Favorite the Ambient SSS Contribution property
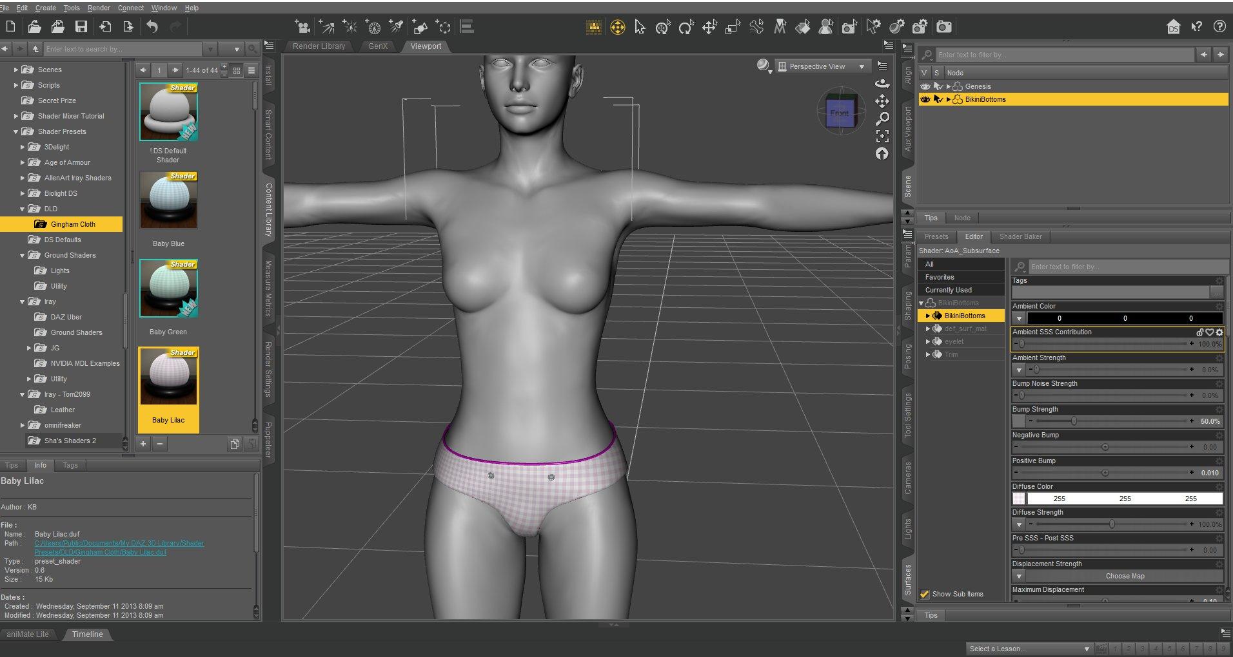The height and width of the screenshot is (657, 1233). coord(1209,332)
